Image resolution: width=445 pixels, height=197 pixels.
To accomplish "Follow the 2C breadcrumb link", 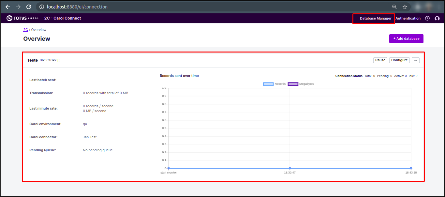I will tap(25, 30).
